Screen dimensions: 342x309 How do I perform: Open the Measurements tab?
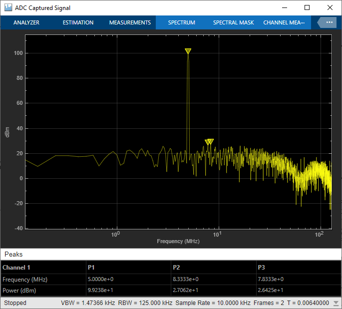pyautogui.click(x=130, y=22)
